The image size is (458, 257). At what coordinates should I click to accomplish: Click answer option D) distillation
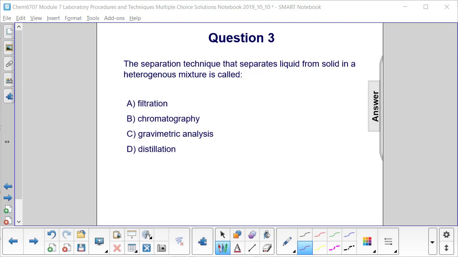point(151,149)
